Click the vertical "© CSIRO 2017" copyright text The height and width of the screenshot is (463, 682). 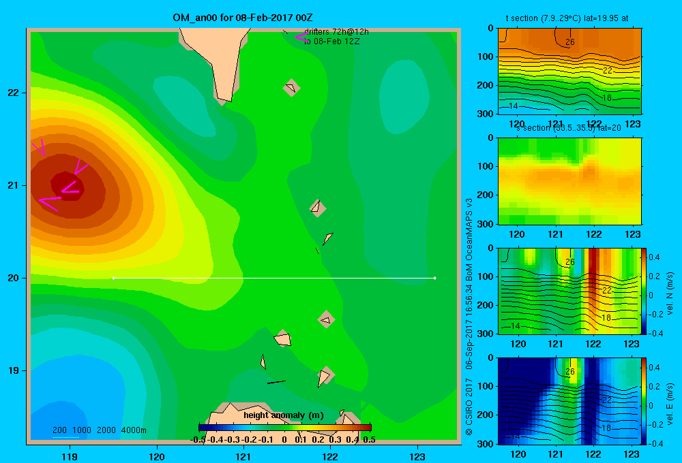pyautogui.click(x=469, y=406)
